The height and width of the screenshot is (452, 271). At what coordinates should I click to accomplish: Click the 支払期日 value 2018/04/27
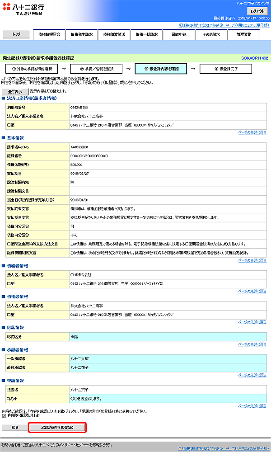pos(79,174)
